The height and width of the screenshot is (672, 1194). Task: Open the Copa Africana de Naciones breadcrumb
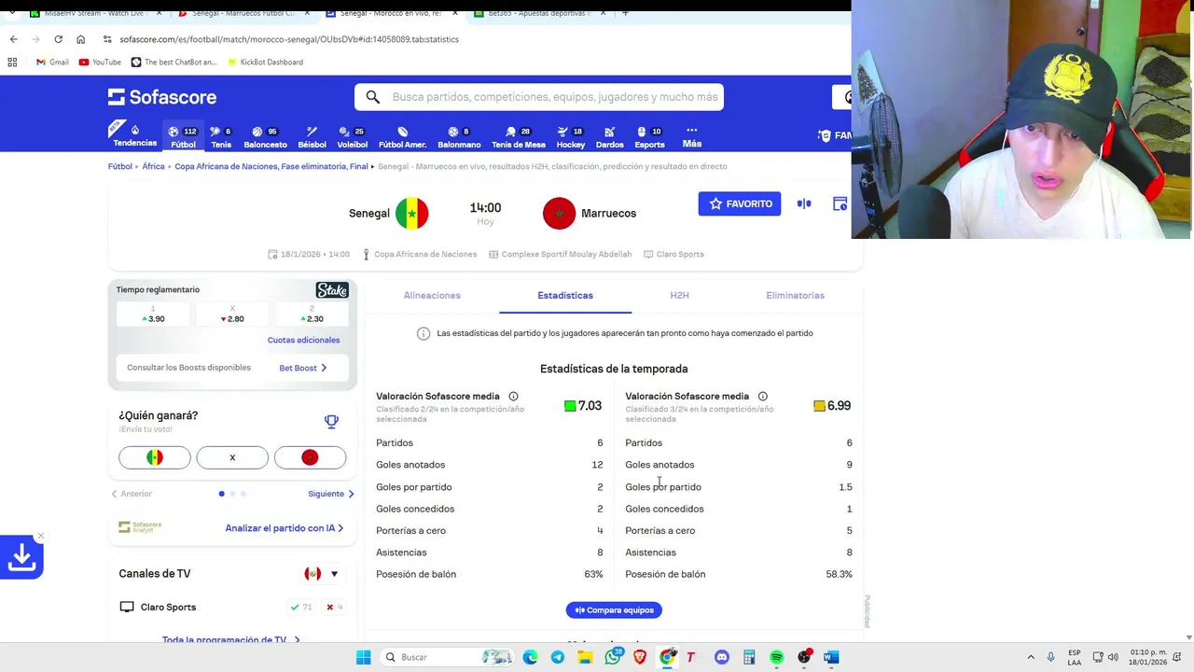point(271,166)
